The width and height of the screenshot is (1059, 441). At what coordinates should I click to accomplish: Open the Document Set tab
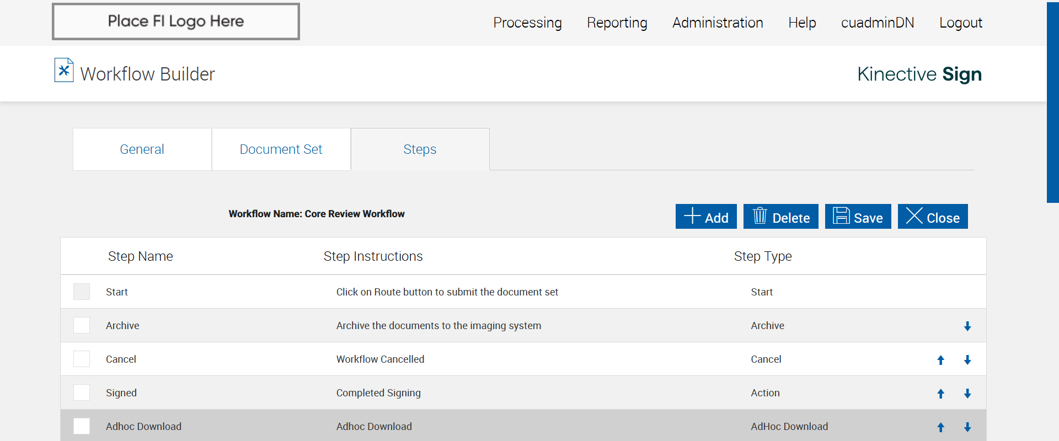(281, 149)
